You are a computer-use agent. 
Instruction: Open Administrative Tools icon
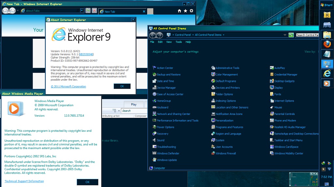(x=213, y=68)
